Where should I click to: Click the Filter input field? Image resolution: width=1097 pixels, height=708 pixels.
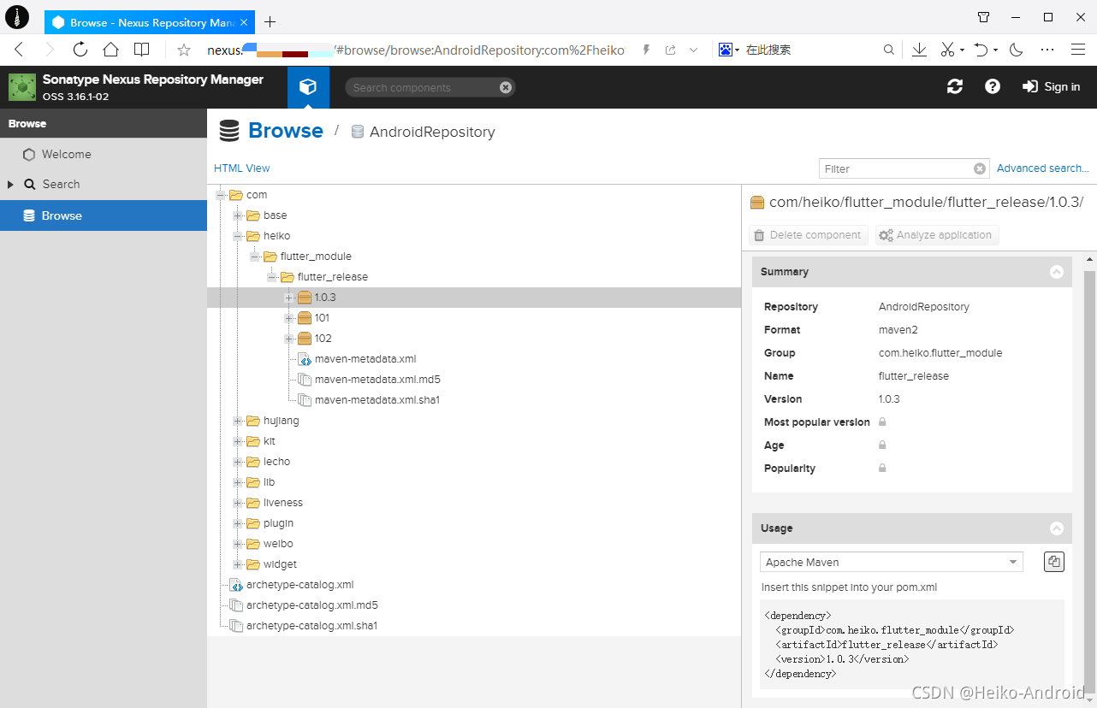click(896, 168)
